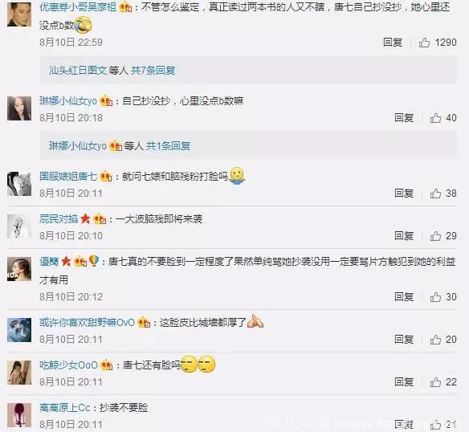Reply to 优惠券小哥吴彦祖's comment
The image size is (469, 432).
click(x=393, y=43)
